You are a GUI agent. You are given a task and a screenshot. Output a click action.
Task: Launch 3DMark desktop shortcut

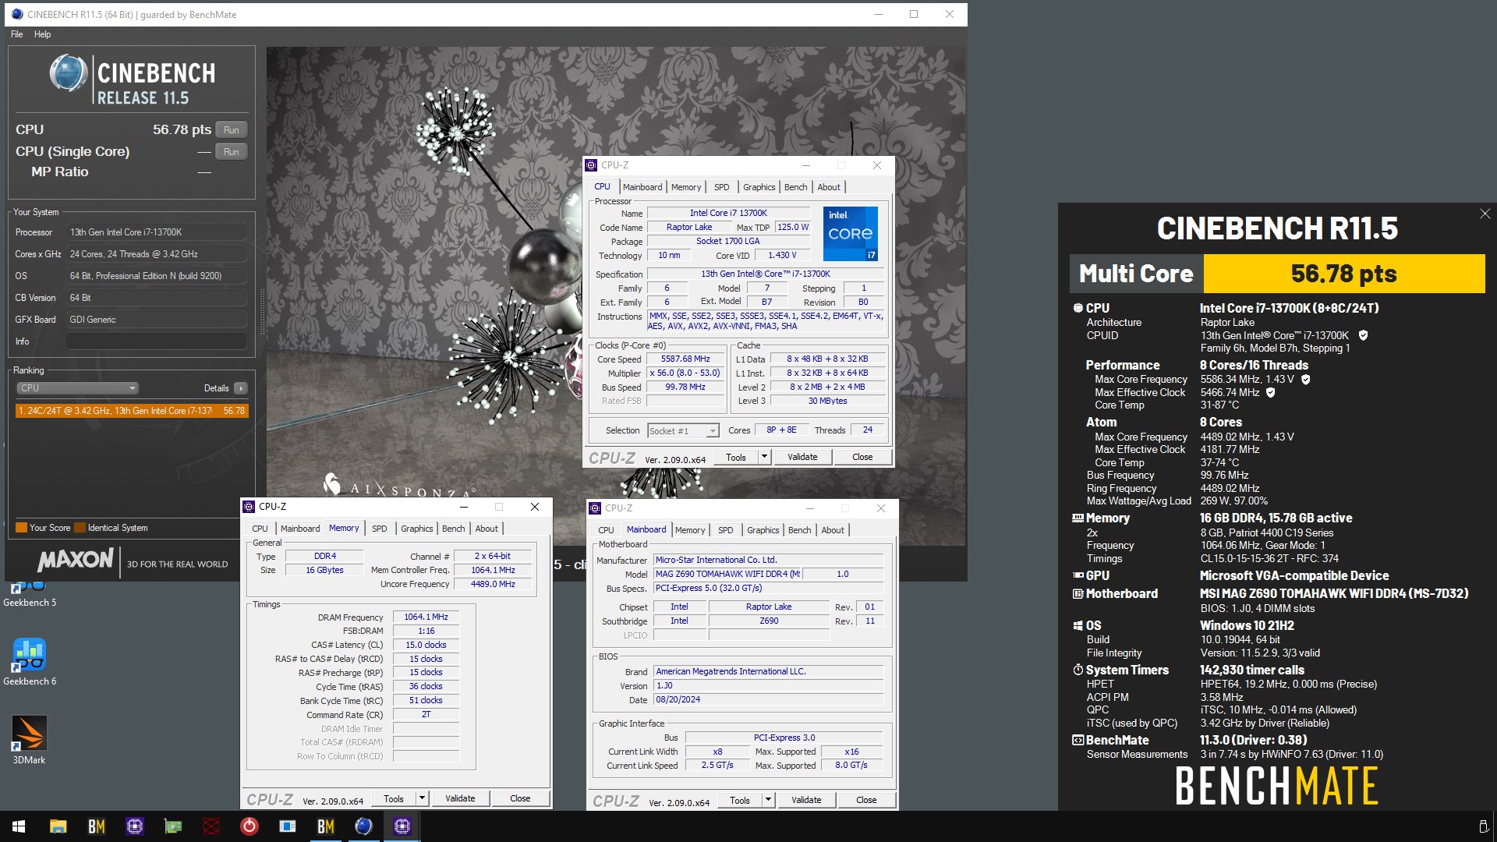click(29, 740)
